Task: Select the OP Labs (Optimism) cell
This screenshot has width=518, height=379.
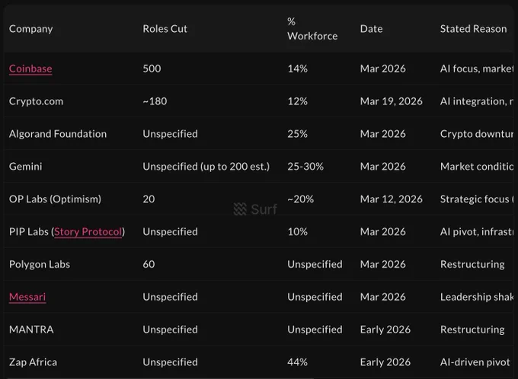Action: tap(55, 199)
